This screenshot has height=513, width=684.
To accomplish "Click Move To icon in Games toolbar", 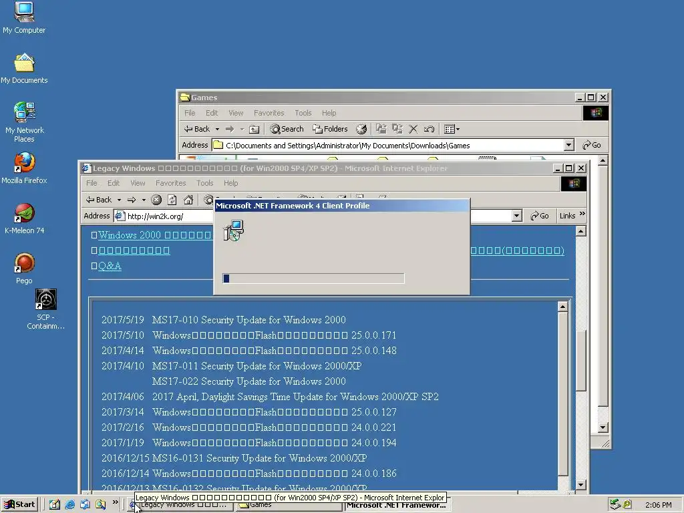I will pyautogui.click(x=381, y=129).
